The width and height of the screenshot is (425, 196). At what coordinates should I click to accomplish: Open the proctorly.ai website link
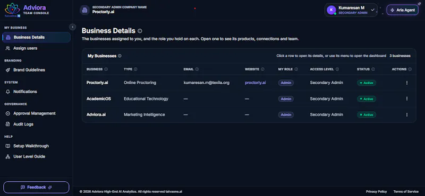[256, 83]
